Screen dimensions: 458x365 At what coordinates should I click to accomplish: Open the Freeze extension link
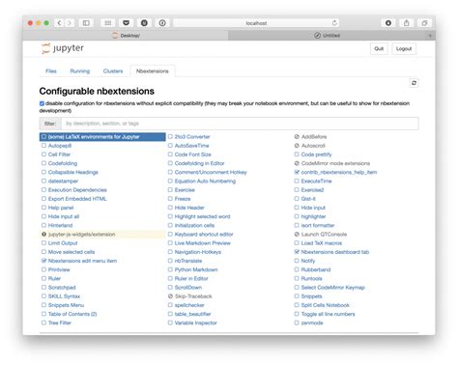183,199
